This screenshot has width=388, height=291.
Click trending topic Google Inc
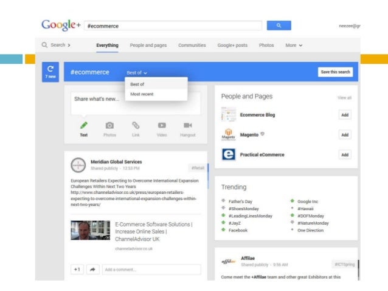tap(308, 201)
